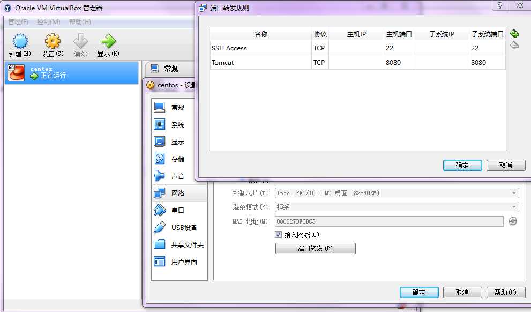531x312 pixels.
Task: Click VirtualBox cube icon in title bar
Action: tap(8, 8)
